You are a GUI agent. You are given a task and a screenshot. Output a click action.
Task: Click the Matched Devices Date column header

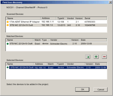[93, 40]
